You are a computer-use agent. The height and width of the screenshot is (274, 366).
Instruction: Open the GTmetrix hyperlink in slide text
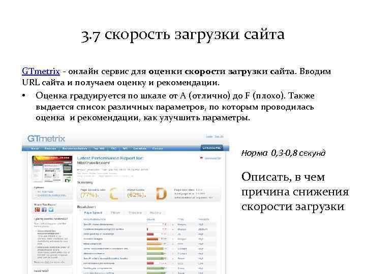click(41, 72)
